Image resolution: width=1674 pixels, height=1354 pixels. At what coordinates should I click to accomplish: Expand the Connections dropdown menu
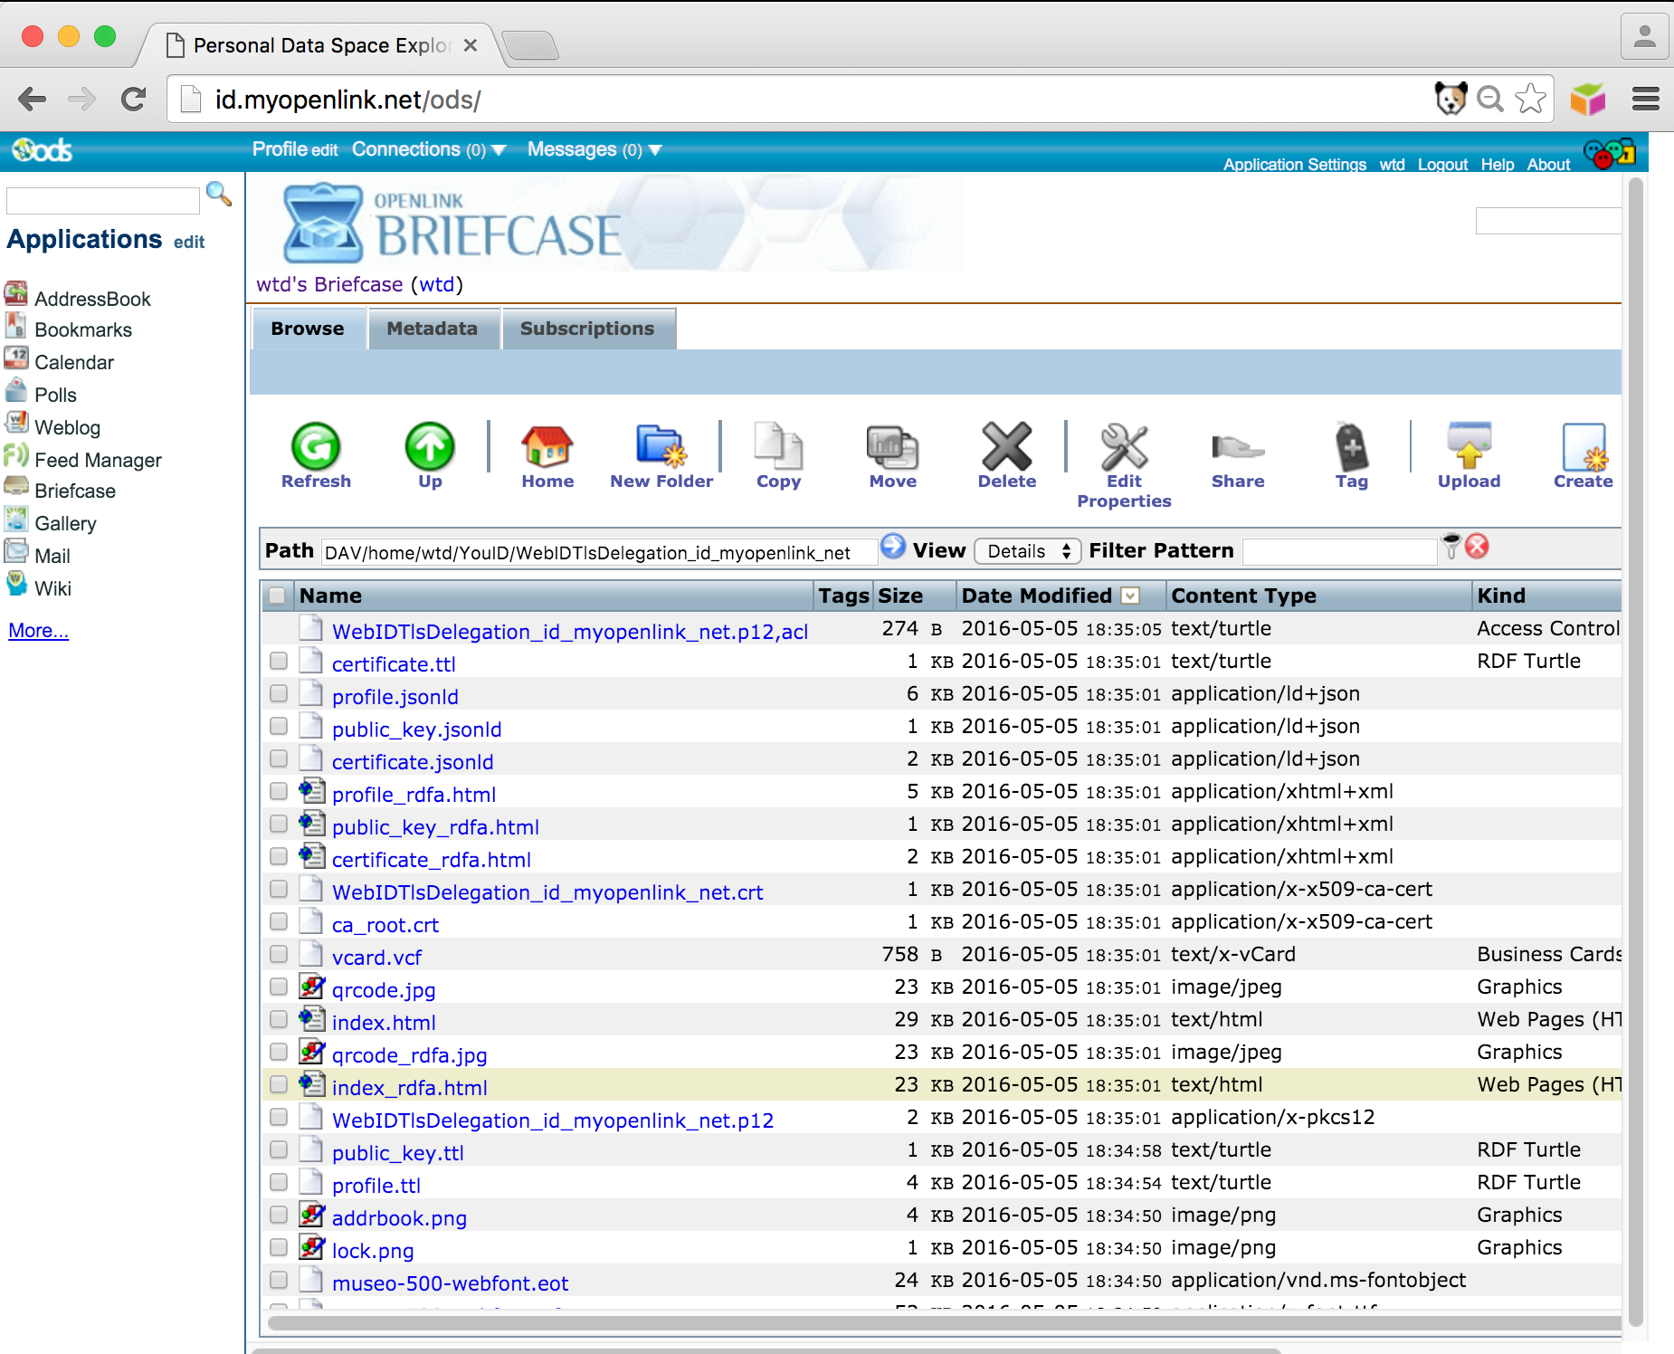(499, 150)
